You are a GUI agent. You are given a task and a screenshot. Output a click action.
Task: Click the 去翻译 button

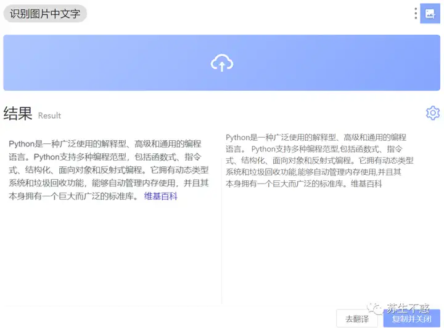pos(357,319)
